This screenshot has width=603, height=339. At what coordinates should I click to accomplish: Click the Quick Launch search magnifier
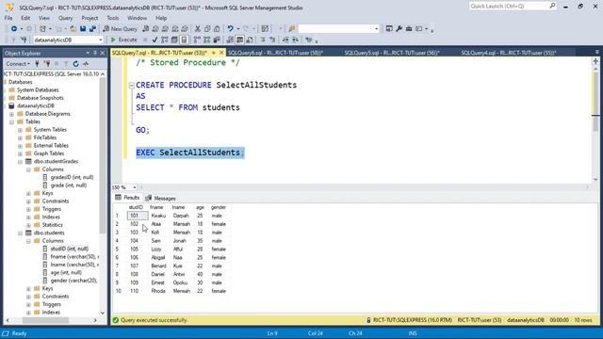(x=552, y=6)
